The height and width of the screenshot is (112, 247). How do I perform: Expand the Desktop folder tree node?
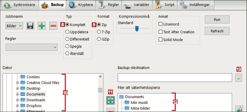17,88
